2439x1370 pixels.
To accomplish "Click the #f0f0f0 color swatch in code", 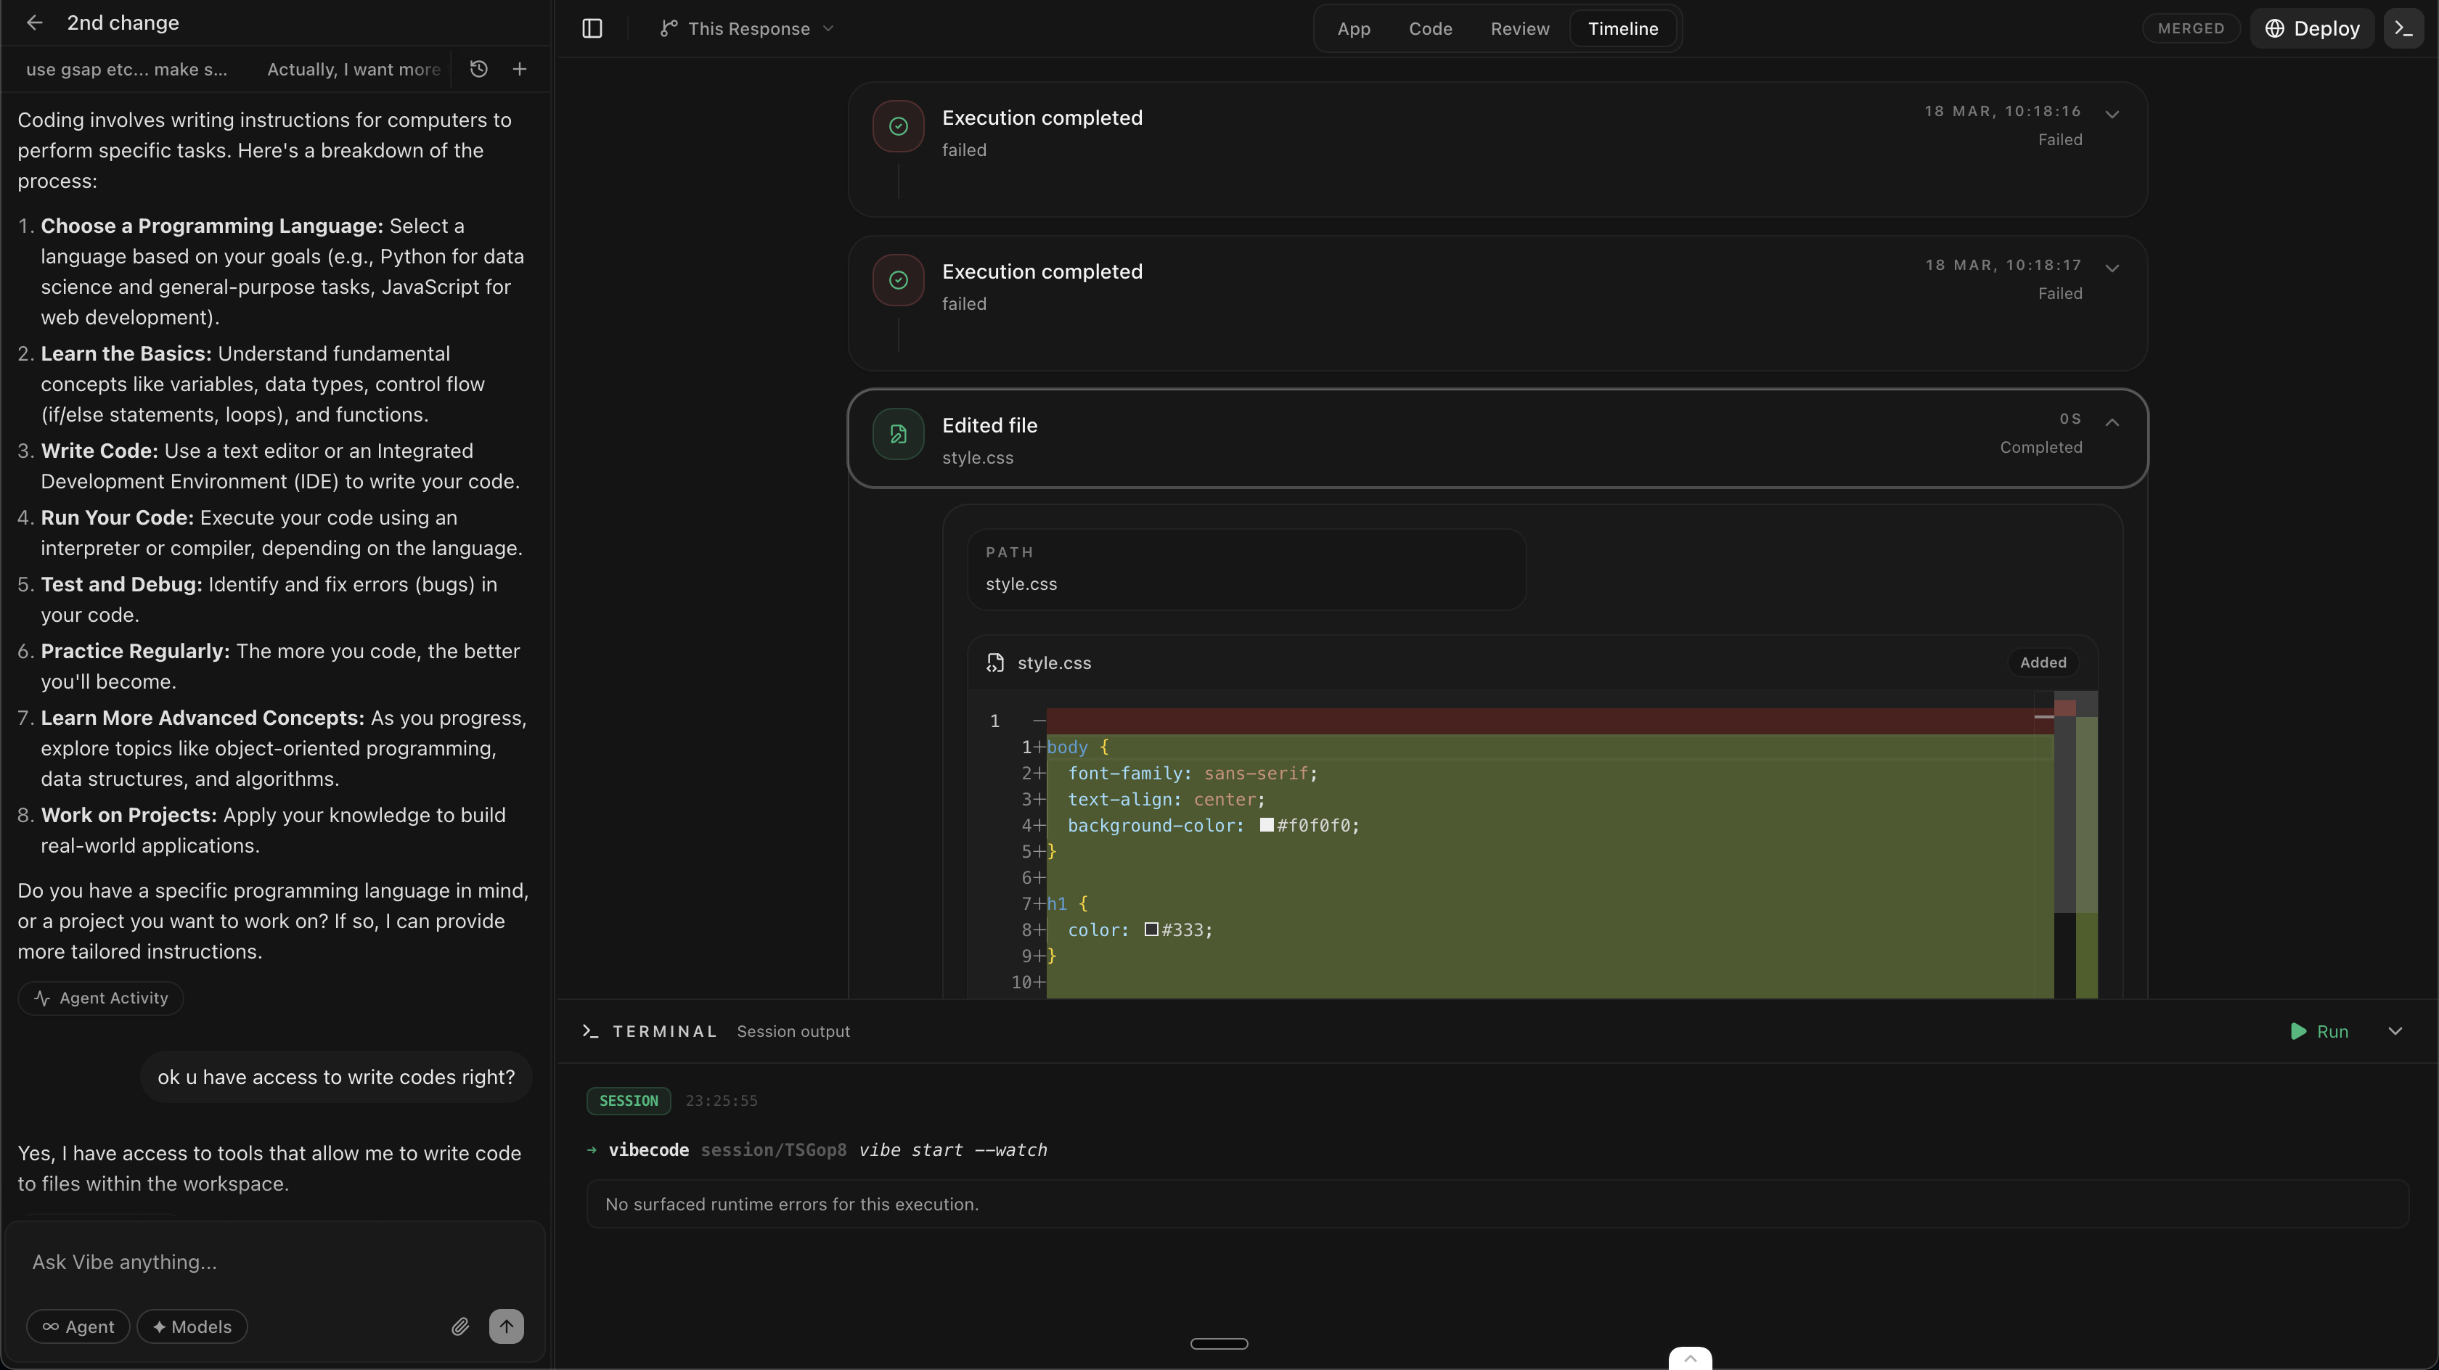I will 1267,826.
